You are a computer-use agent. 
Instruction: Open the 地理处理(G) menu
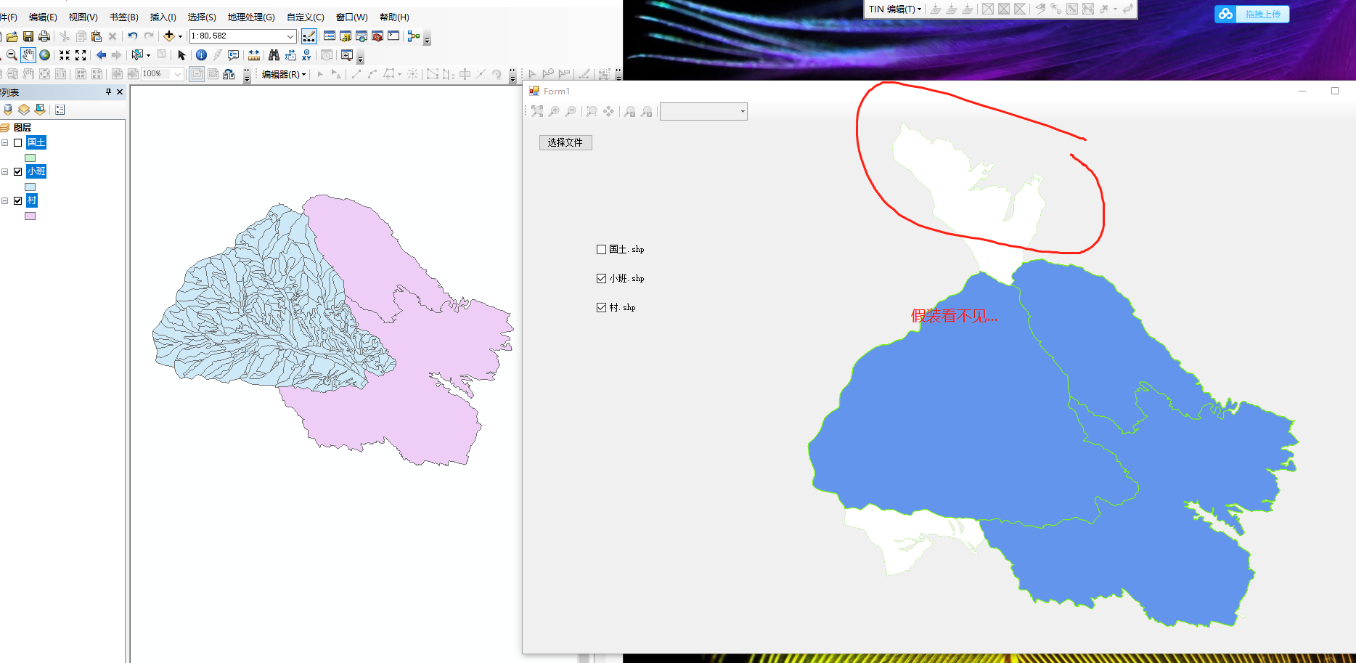pos(251,17)
